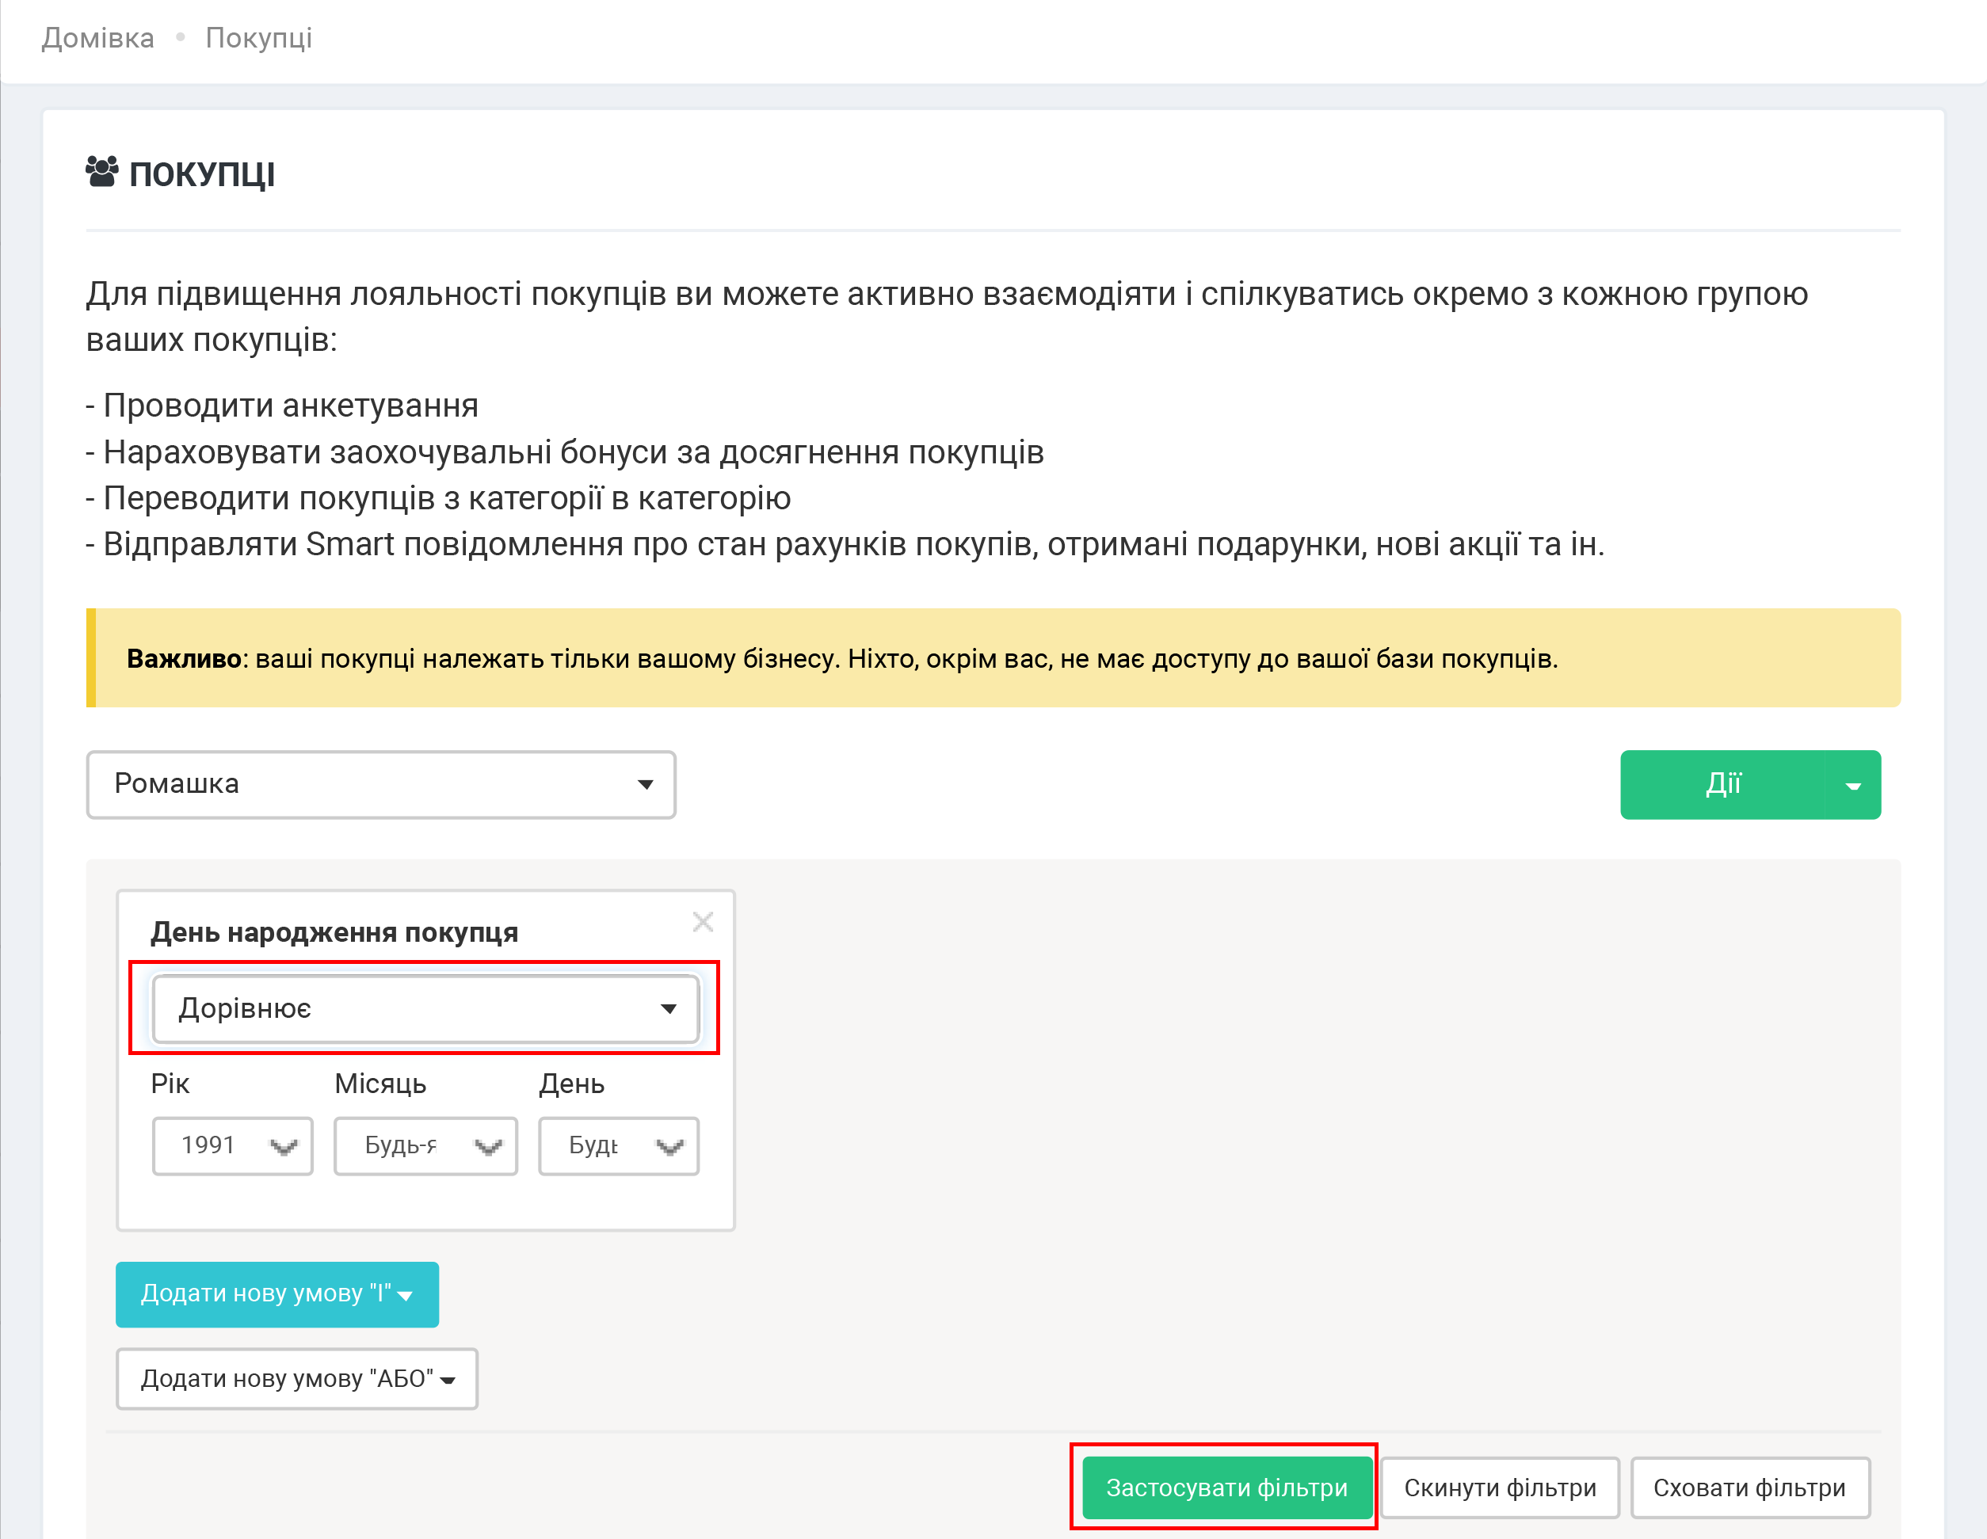Reset filters with Скинути фільтри

pyautogui.click(x=1499, y=1488)
